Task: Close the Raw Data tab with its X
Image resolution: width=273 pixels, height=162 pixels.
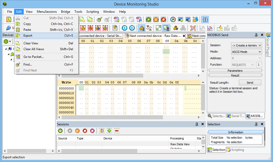Action: coord(184,36)
